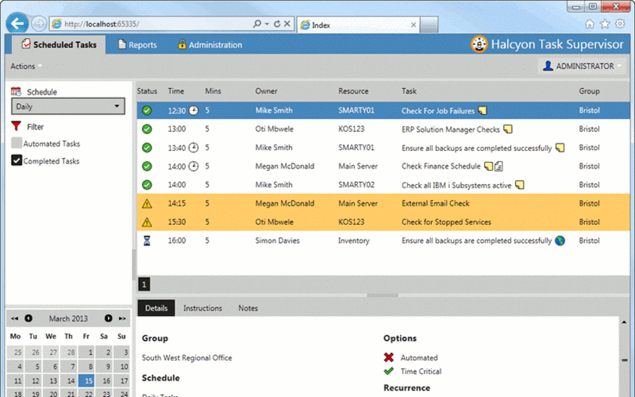Open note icon on Mike Smith 13:40 backups task
This screenshot has height=397, width=635.
tap(560, 147)
